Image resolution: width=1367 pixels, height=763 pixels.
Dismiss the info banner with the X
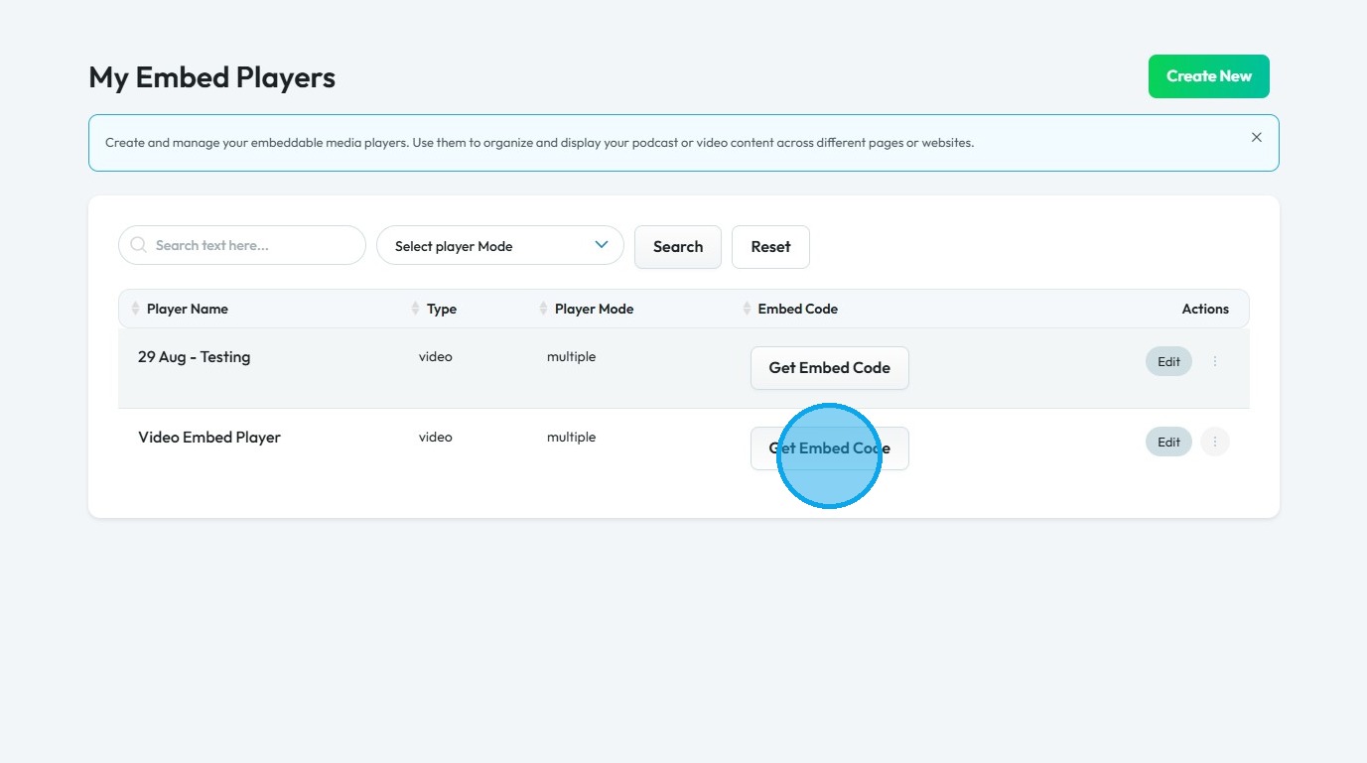(1256, 138)
